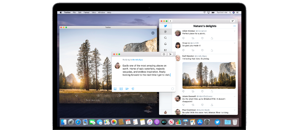Click the reply icon in the photo viewer window
The height and width of the screenshot is (130, 297).
(x=76, y=96)
